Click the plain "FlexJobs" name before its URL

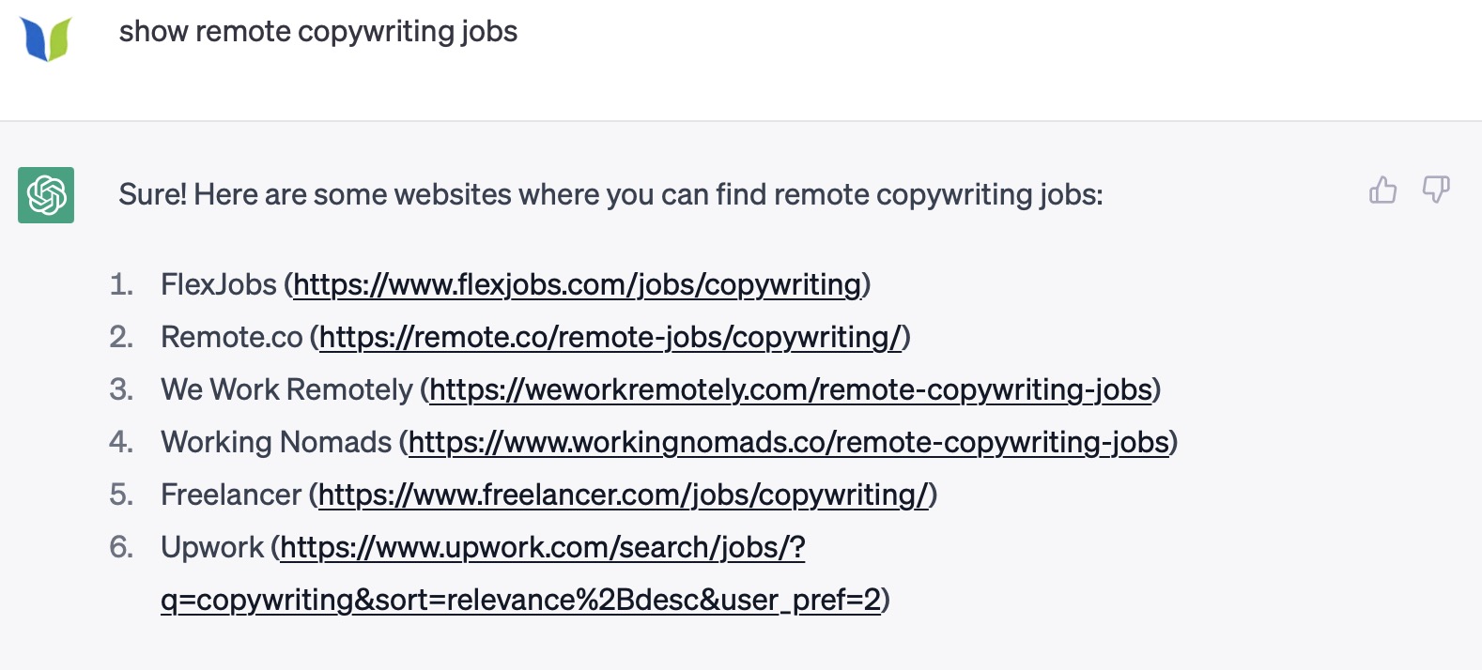pos(219,284)
